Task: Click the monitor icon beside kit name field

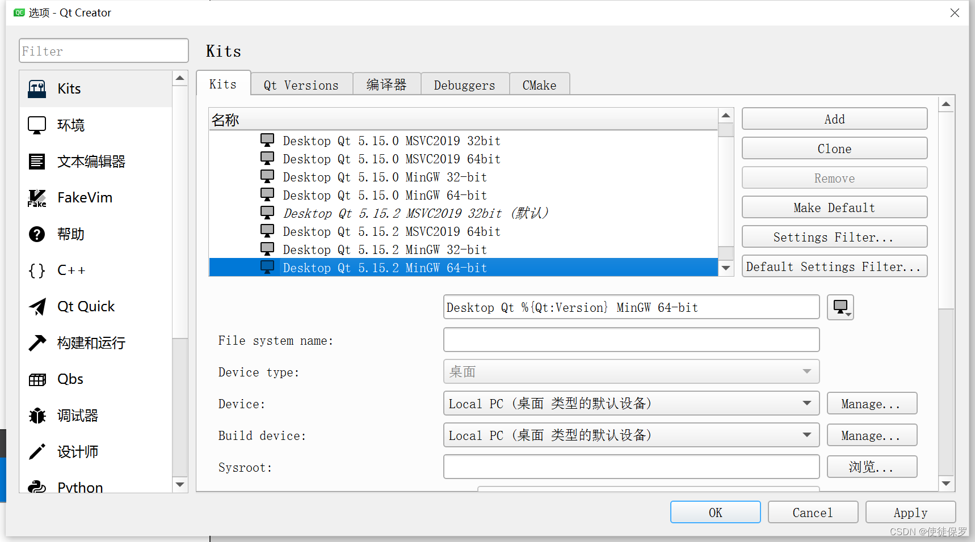Action: click(x=840, y=307)
